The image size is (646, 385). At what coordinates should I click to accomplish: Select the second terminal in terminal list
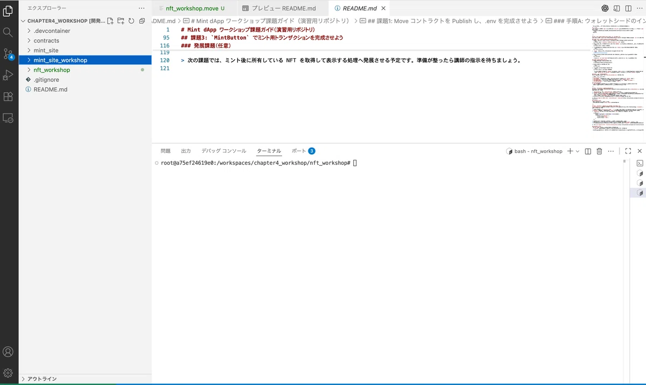coord(640,173)
